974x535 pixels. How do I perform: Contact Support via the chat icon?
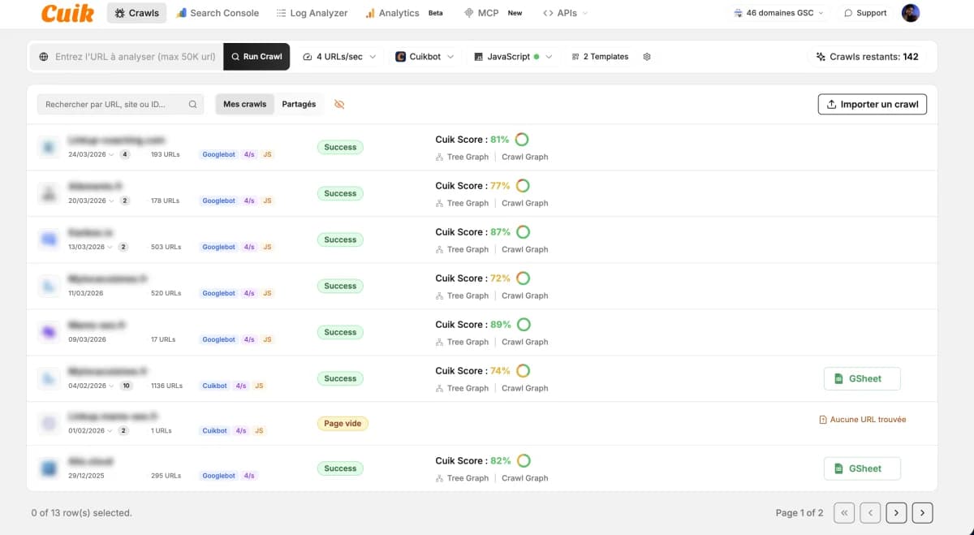tap(865, 13)
